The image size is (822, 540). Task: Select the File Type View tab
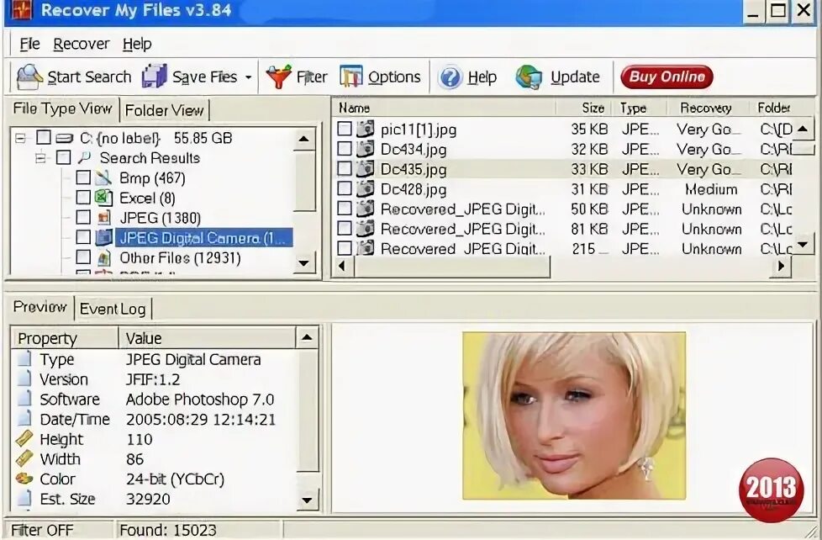pos(62,109)
